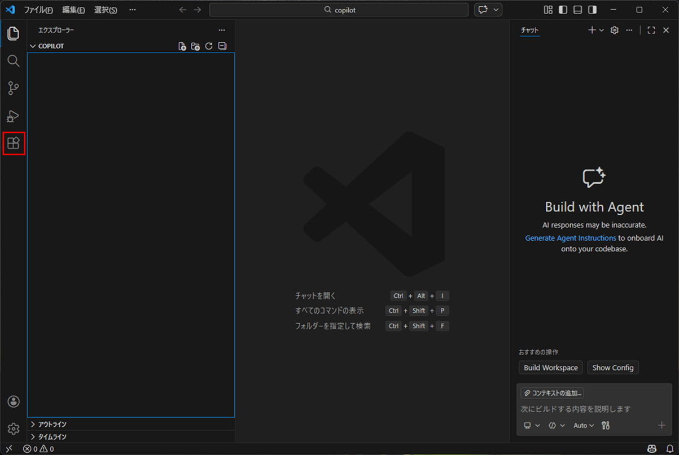Open the ファイル menu
679x455 pixels.
click(37, 10)
